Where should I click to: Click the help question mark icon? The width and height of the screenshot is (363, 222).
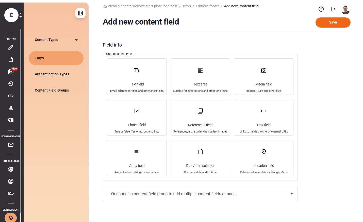click(321, 9)
